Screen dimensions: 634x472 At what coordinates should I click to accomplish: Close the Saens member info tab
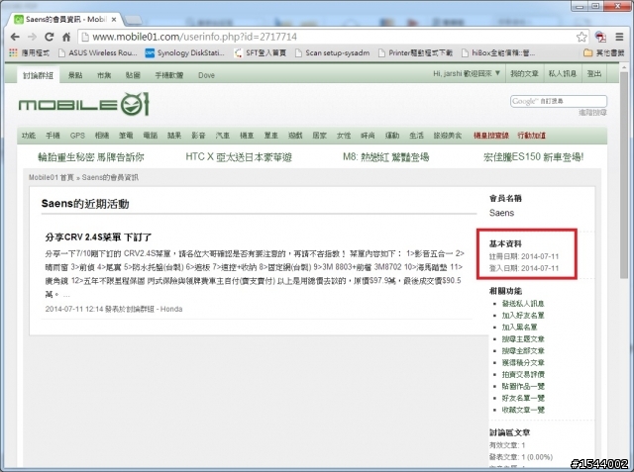[x=114, y=20]
